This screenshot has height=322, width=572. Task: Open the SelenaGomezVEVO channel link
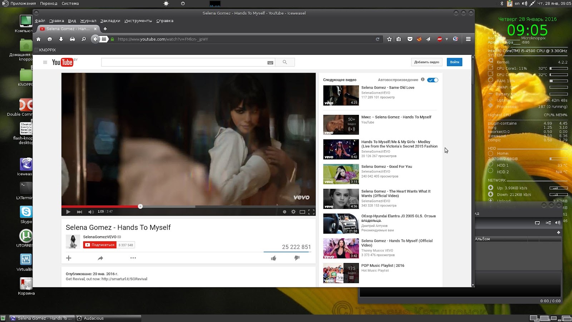pyautogui.click(x=100, y=237)
